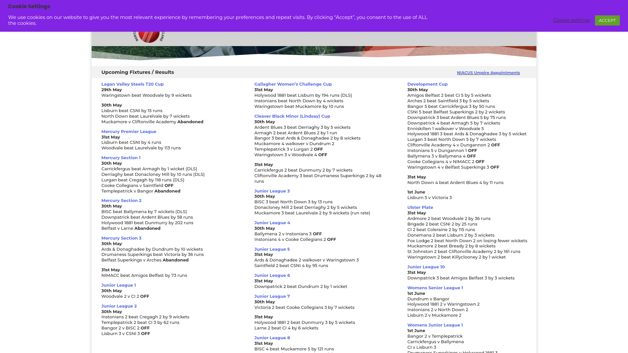Viewport: 628px width, 353px height.
Task: Open Junior League 7 link
Action: (x=272, y=296)
